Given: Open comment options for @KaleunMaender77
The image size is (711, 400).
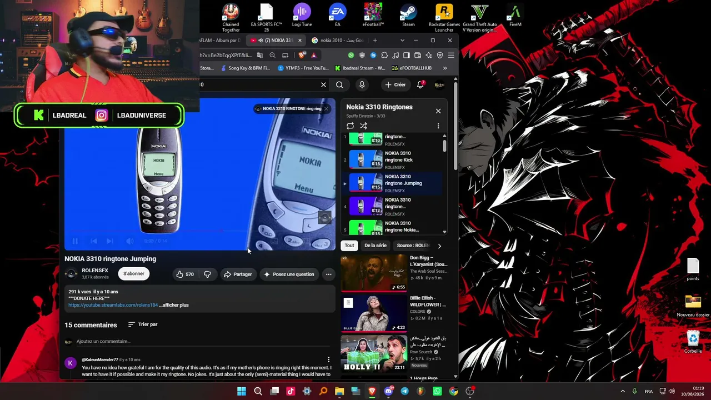Looking at the screenshot, I should [328, 360].
